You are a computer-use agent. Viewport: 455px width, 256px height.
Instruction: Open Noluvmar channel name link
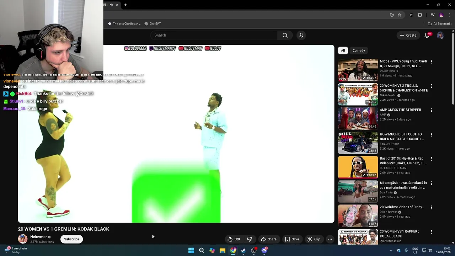pyautogui.click(x=38, y=237)
